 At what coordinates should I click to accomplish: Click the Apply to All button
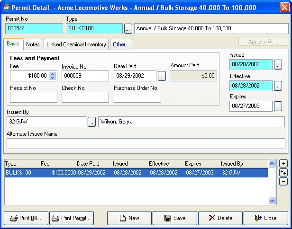263,42
